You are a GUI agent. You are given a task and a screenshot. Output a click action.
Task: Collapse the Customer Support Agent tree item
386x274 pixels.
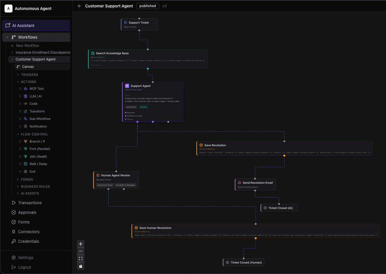12,59
